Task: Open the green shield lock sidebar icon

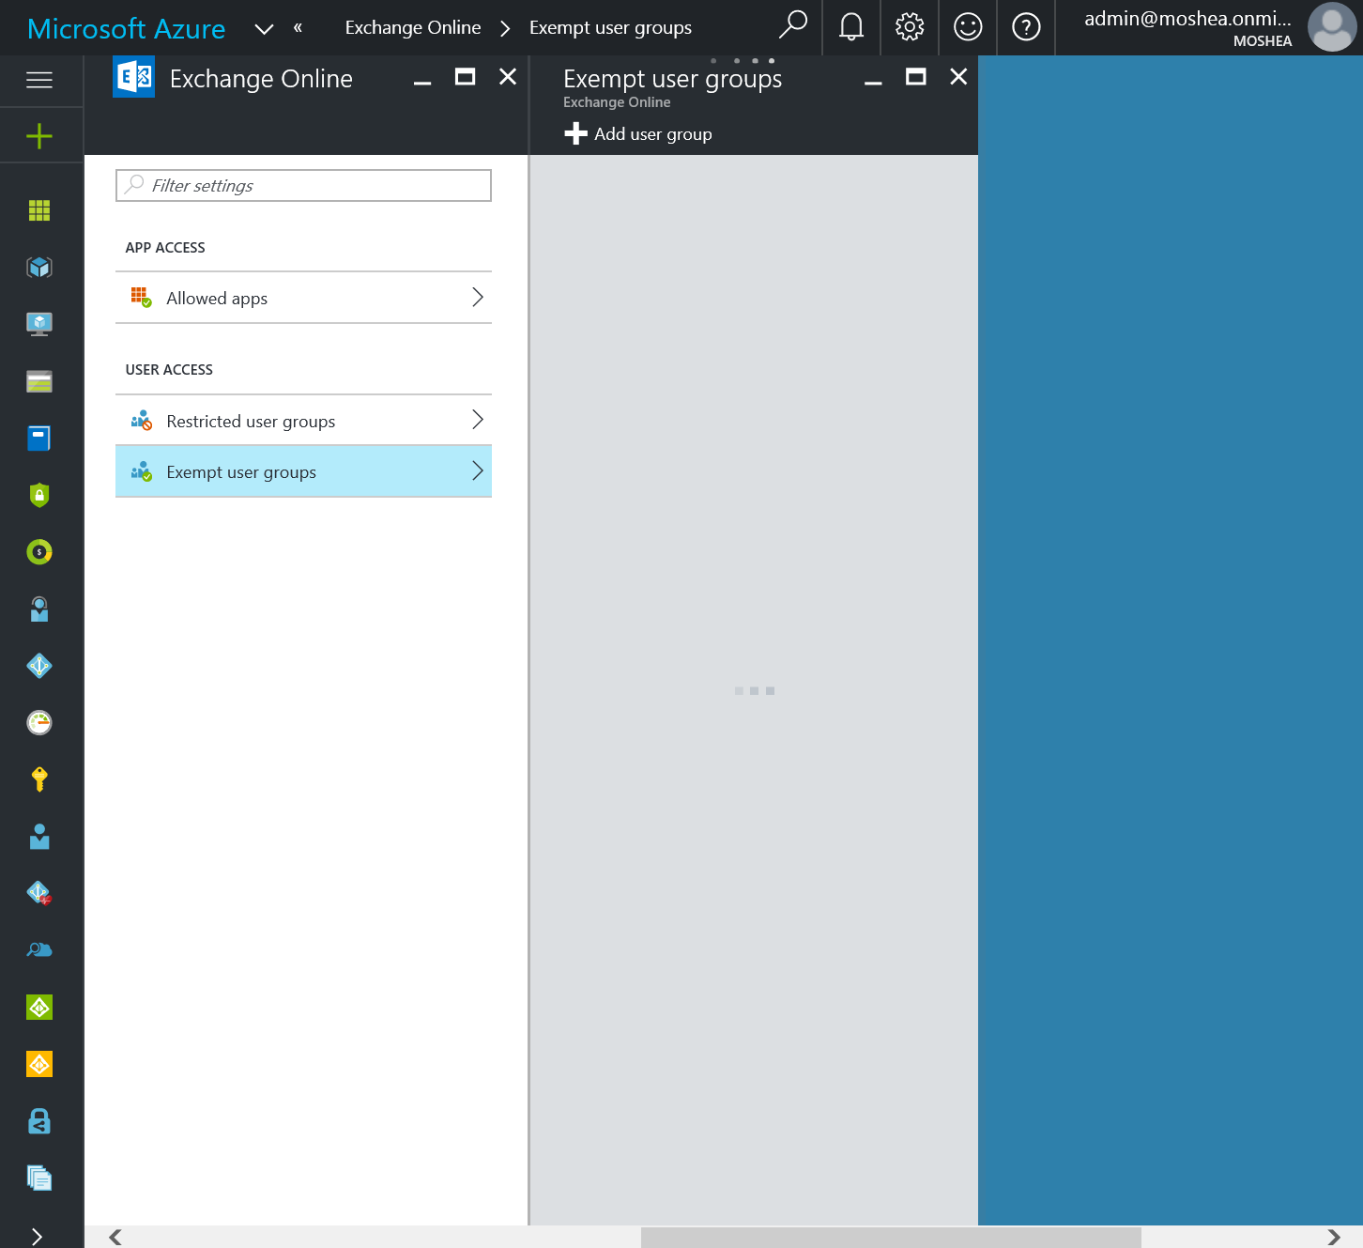Action: coord(39,495)
